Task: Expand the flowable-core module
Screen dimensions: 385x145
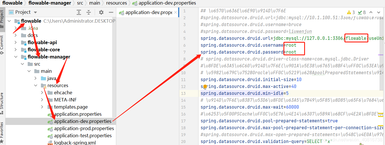Action: click(16, 50)
